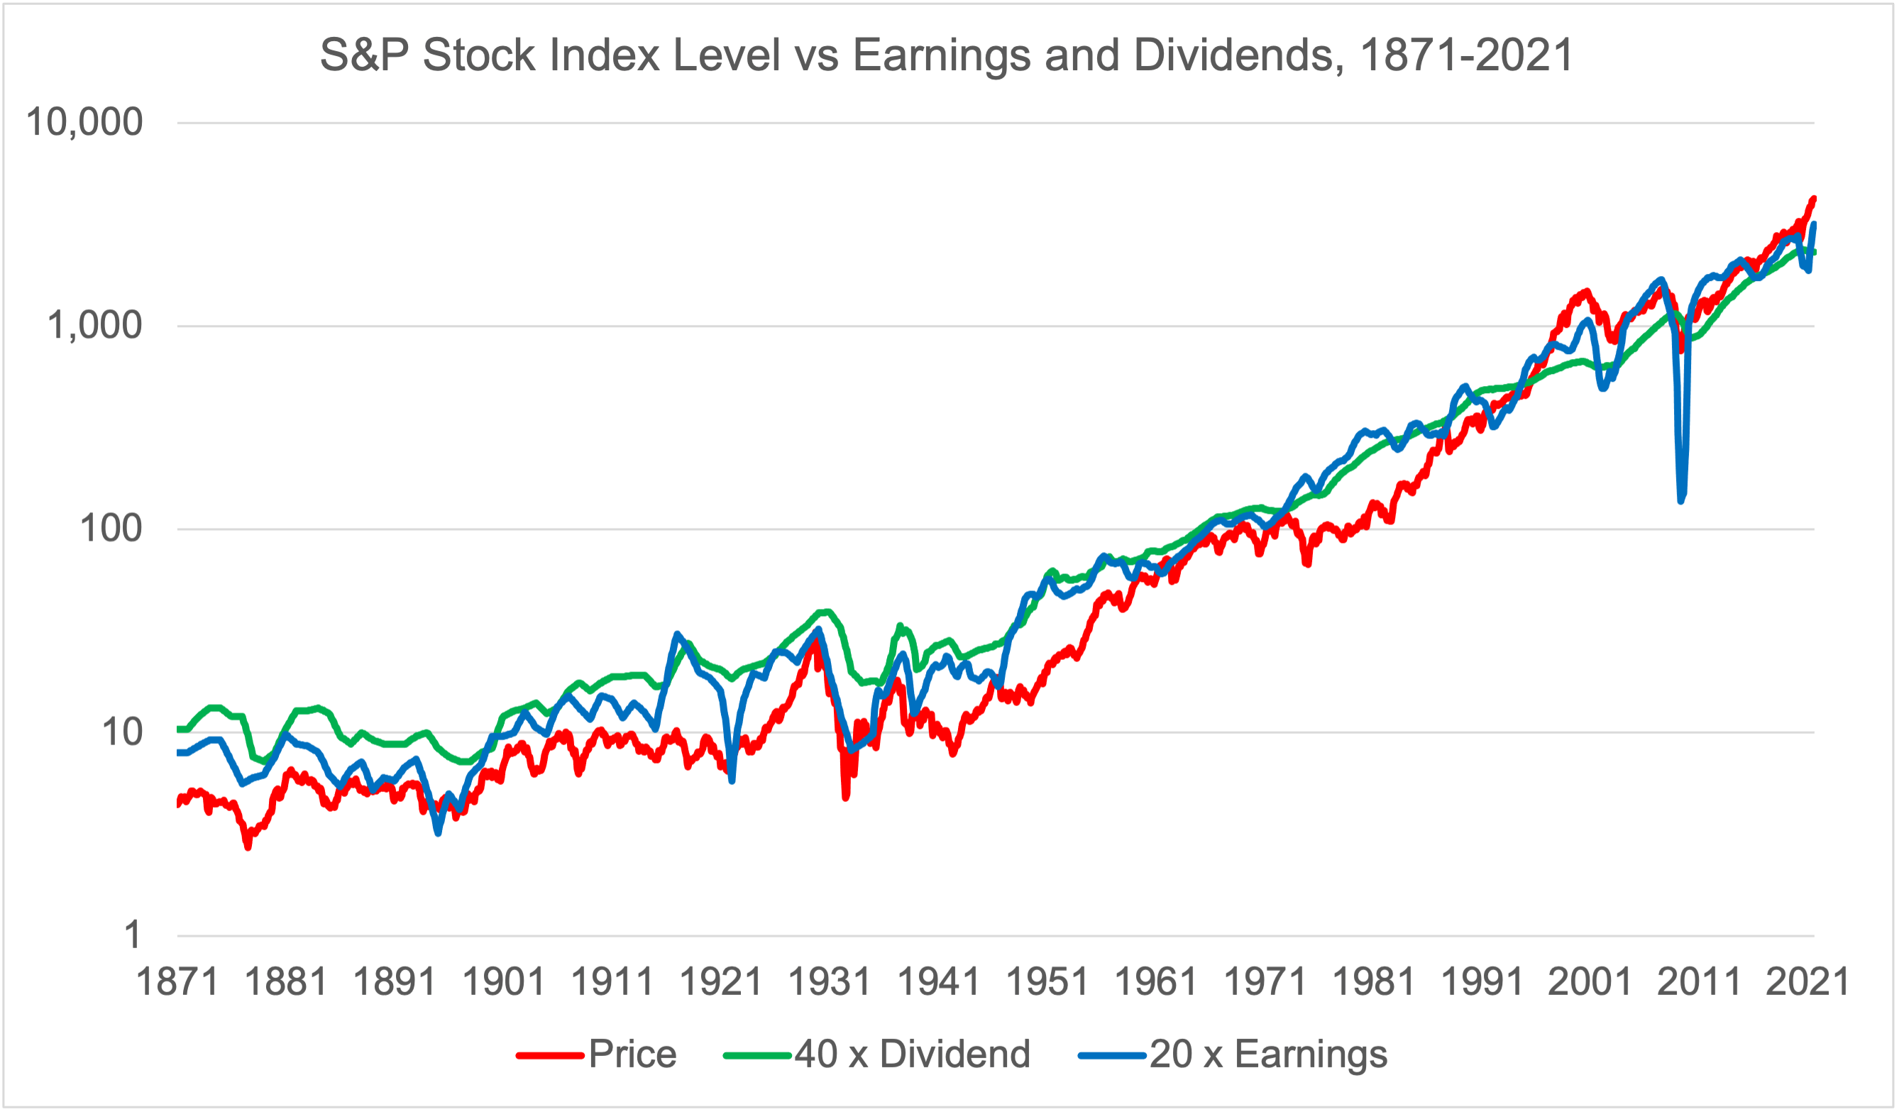Click the 100 y-axis label
This screenshot has width=1899, height=1112.
pyautogui.click(x=111, y=529)
